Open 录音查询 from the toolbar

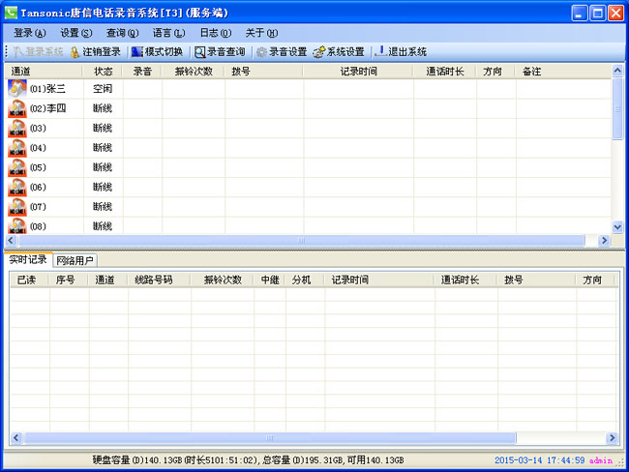click(200, 51)
